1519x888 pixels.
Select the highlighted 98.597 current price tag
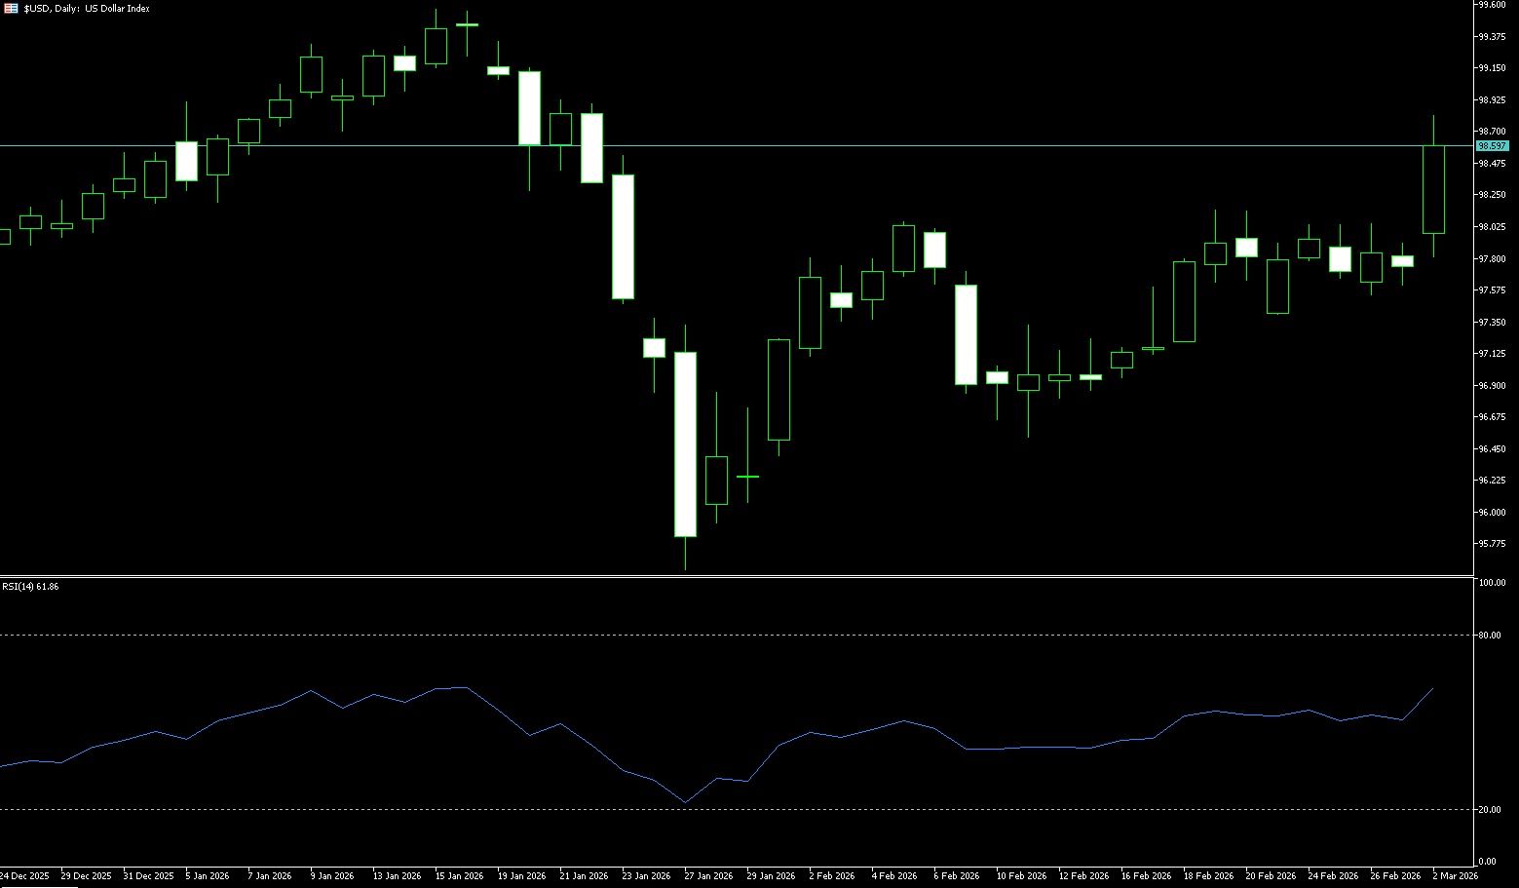point(1492,146)
